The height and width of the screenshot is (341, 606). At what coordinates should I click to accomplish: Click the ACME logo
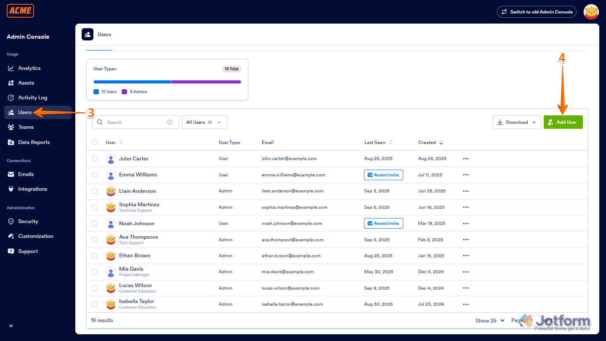(20, 11)
